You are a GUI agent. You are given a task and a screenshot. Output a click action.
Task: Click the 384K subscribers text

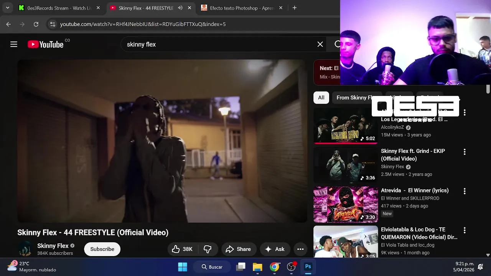(55, 253)
